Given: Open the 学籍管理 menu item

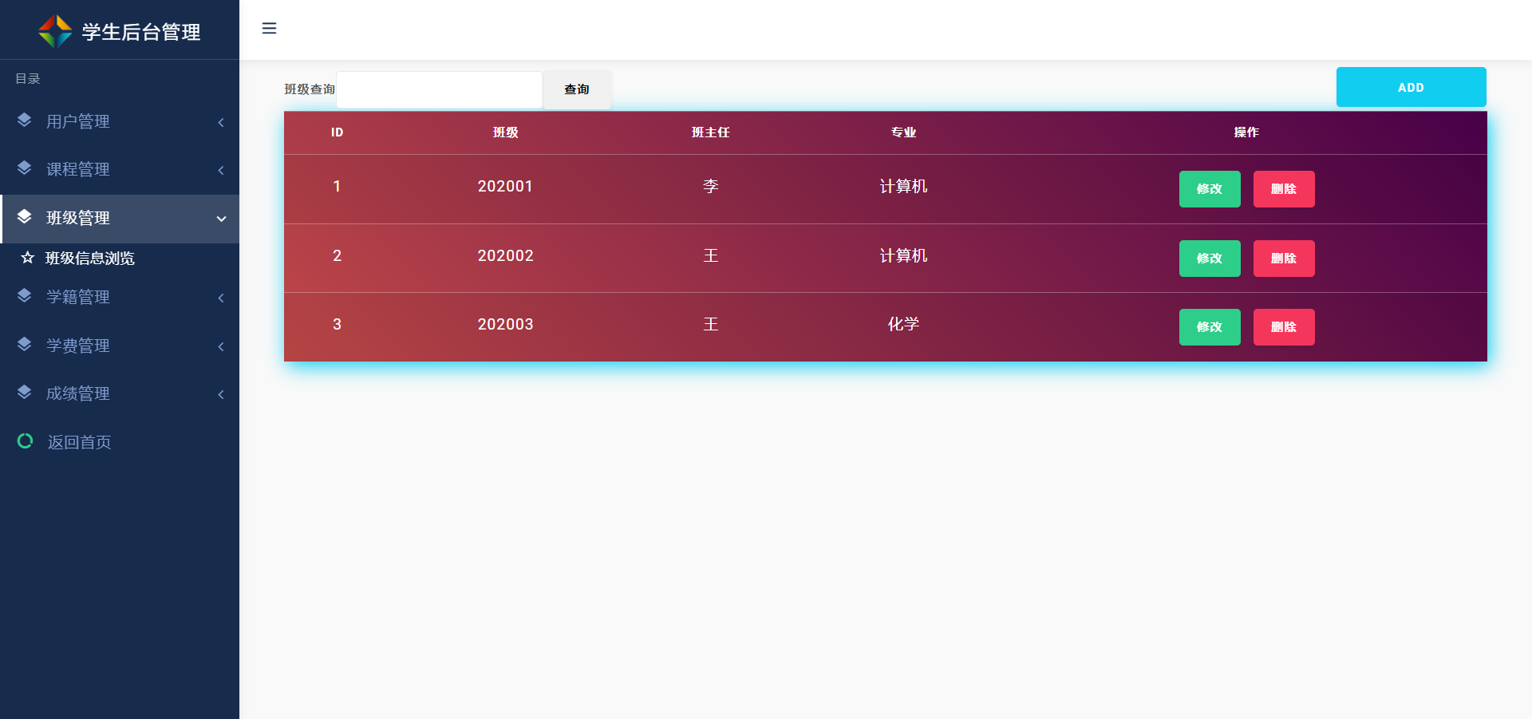Looking at the screenshot, I should click(120, 297).
